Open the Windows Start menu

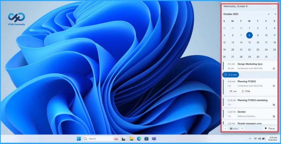tap(79, 139)
